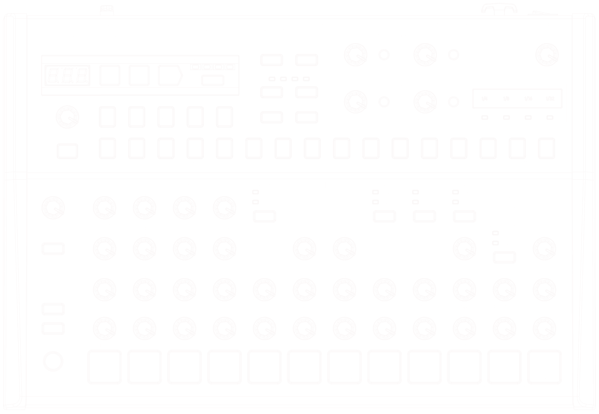Click the lone knob above the roller strip
Viewport: 599px width, 414px height.
[x=547, y=55]
